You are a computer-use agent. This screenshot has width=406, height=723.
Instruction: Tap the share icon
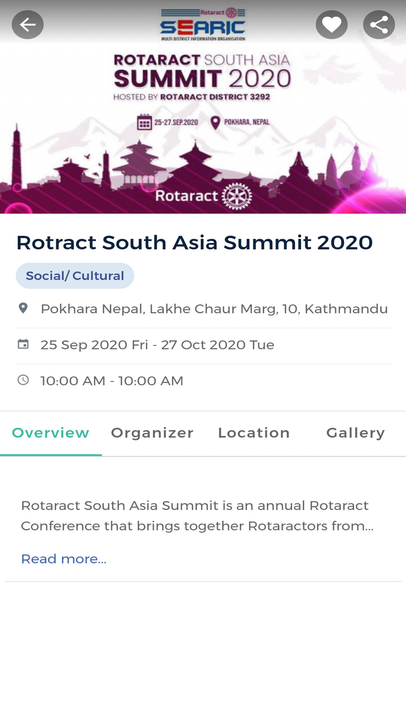[x=378, y=25]
